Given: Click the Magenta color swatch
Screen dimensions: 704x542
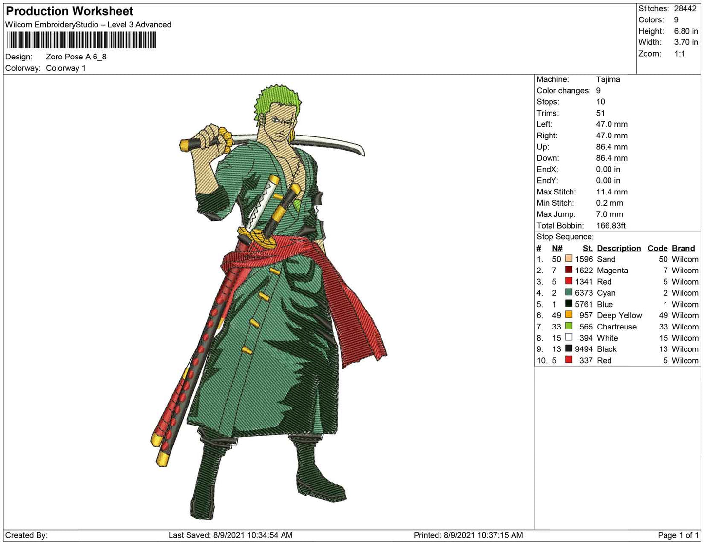Looking at the screenshot, I should pos(569,270).
